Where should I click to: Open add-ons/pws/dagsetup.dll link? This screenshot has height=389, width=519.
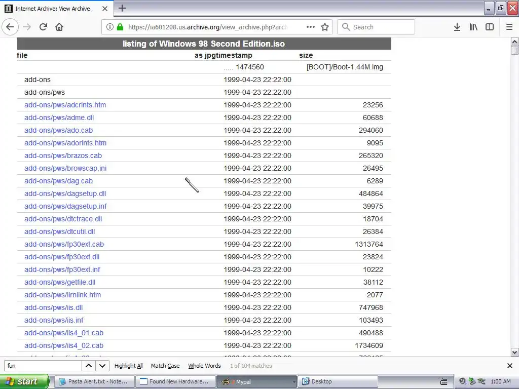pyautogui.click(x=65, y=193)
